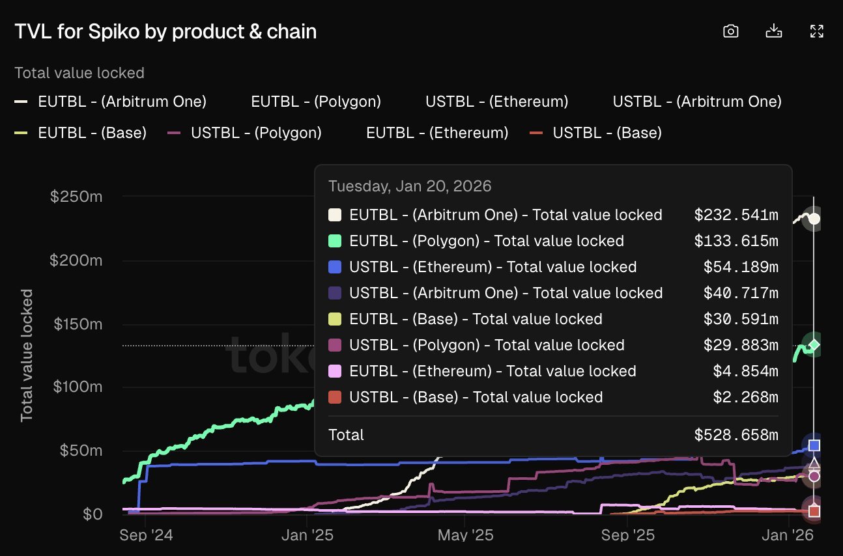This screenshot has height=556, width=843.
Task: Hide EUTBL - (Ethereum) legend entry
Action: click(x=437, y=133)
